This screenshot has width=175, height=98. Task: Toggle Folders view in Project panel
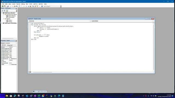point(7,11)
